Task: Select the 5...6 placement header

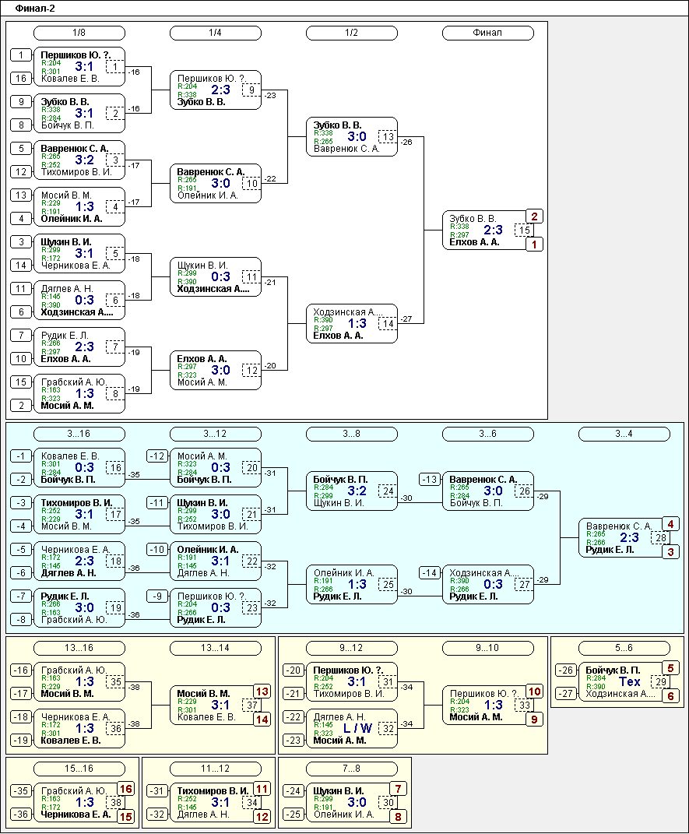Action: (624, 648)
